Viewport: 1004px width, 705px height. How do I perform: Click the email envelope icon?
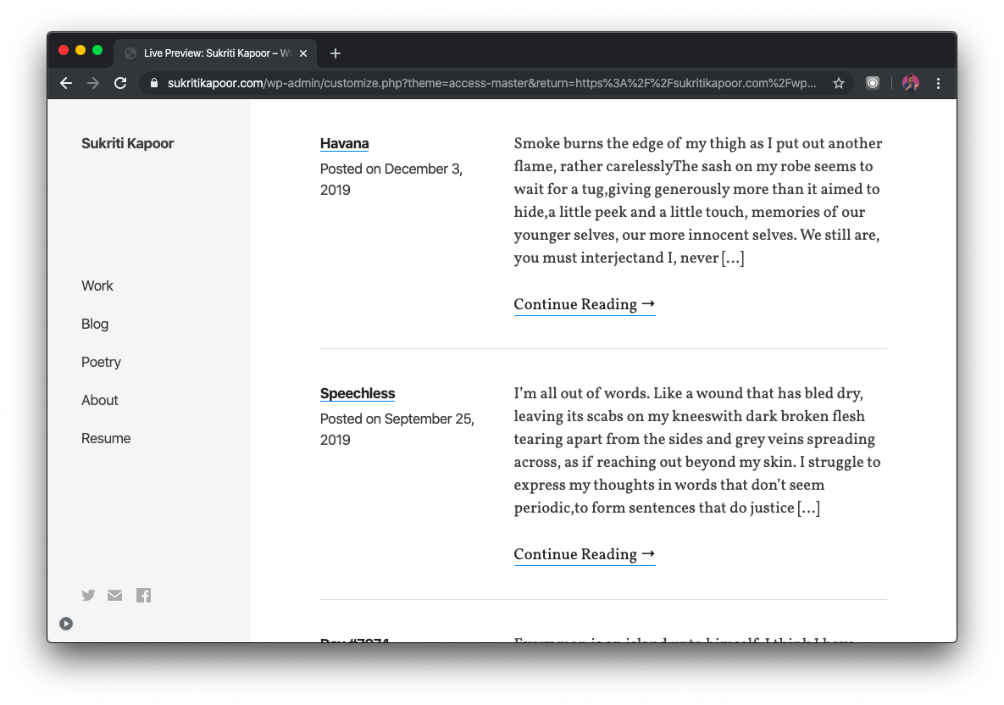click(x=114, y=596)
